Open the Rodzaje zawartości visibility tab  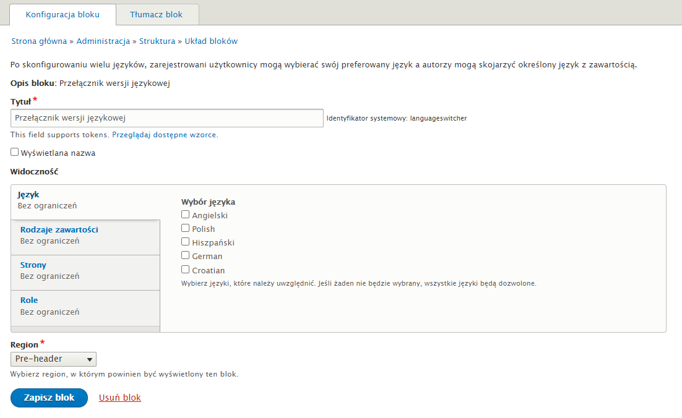85,237
